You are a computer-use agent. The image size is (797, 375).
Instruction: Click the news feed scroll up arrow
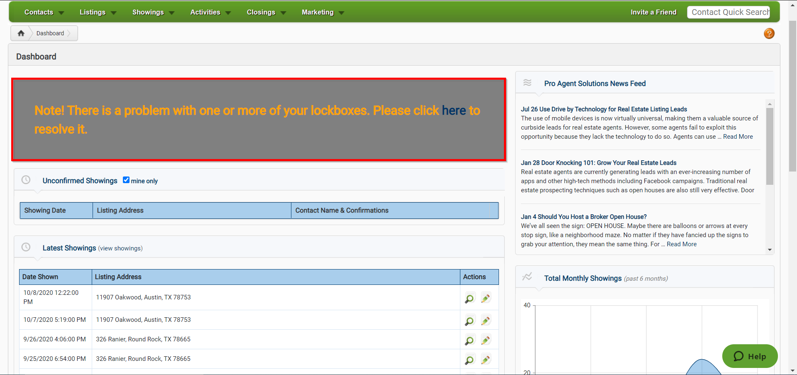pyautogui.click(x=770, y=104)
